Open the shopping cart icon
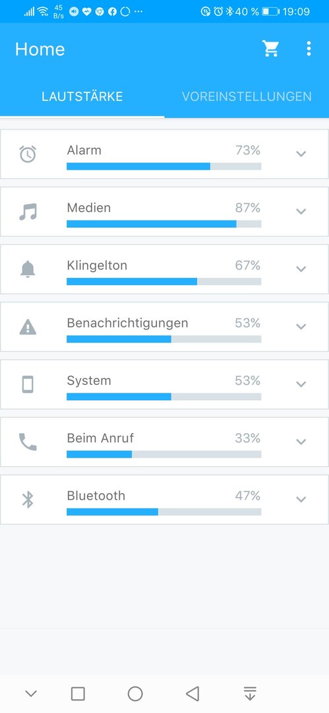 click(270, 49)
